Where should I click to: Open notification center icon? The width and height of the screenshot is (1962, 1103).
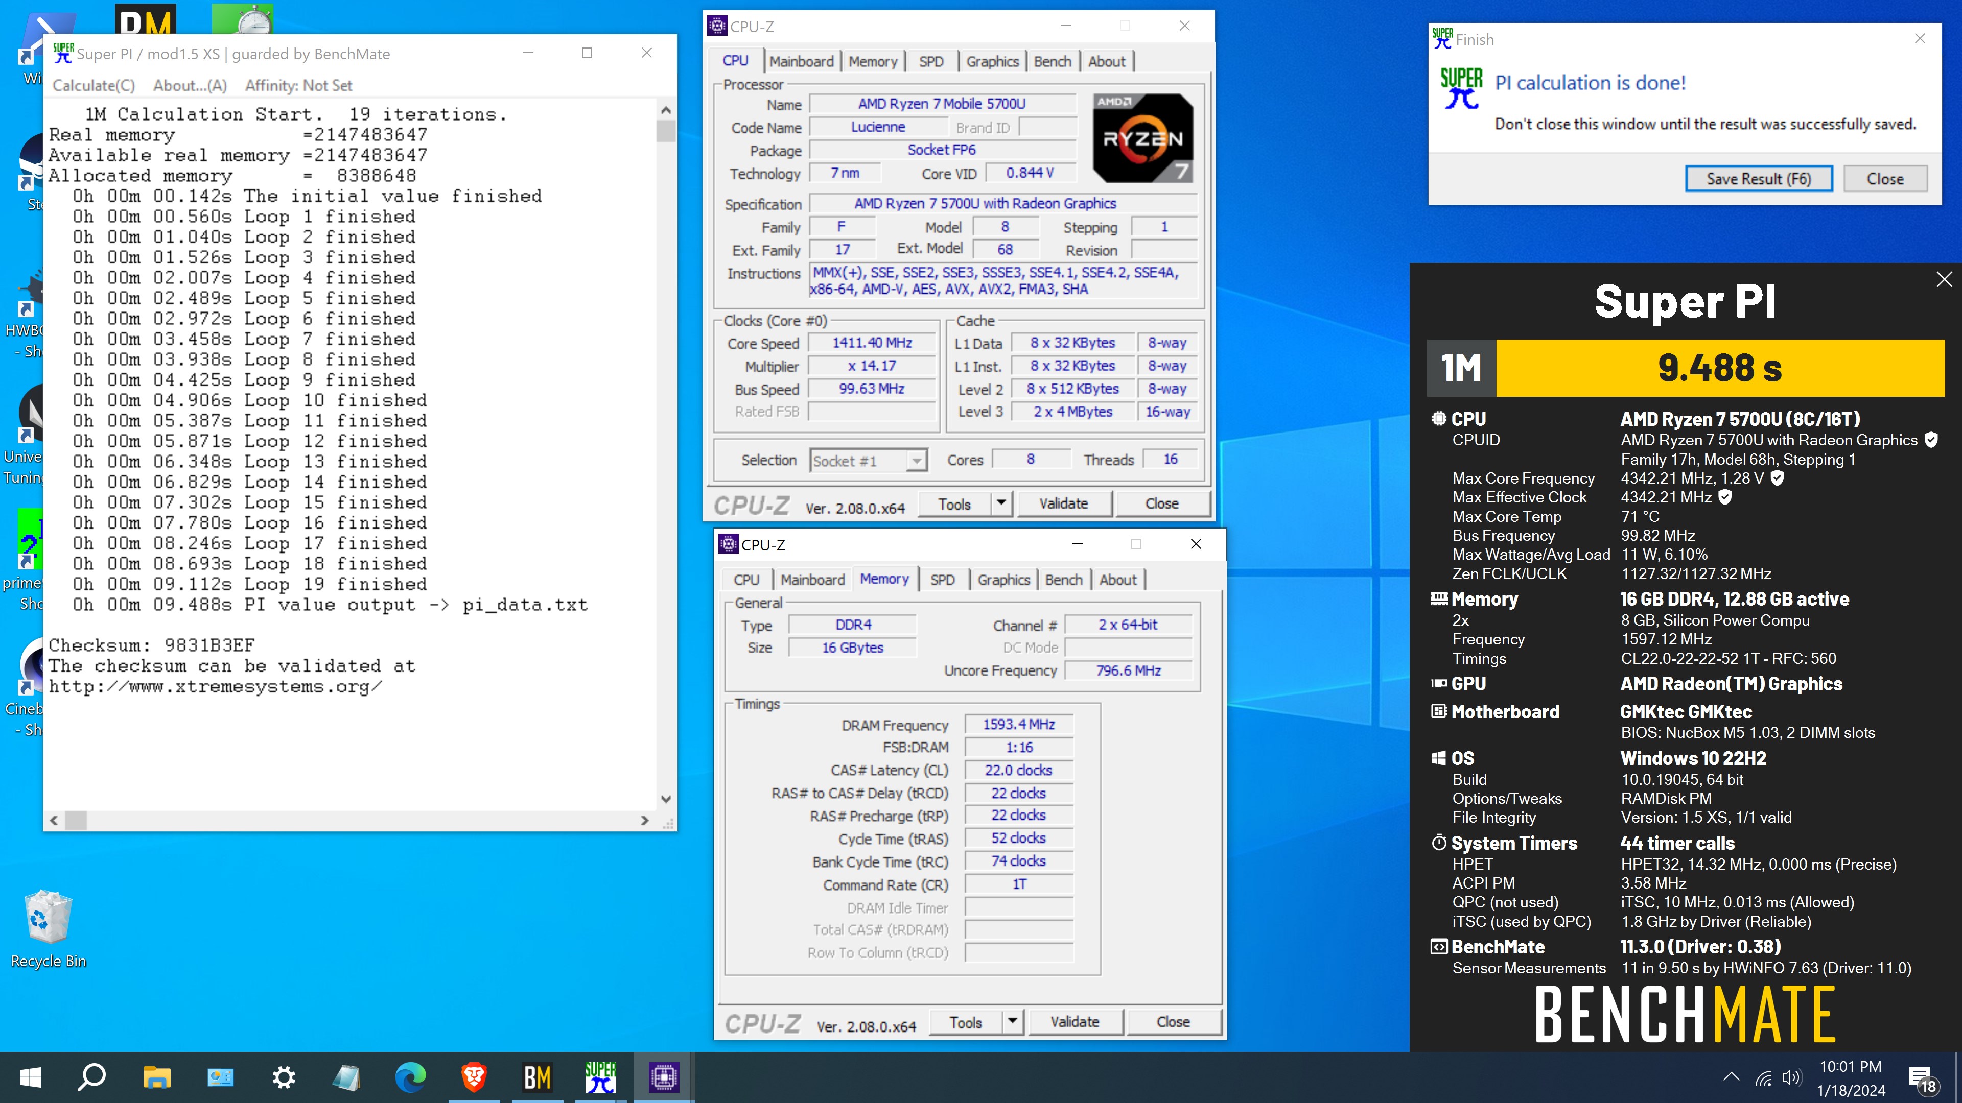coord(1922,1078)
